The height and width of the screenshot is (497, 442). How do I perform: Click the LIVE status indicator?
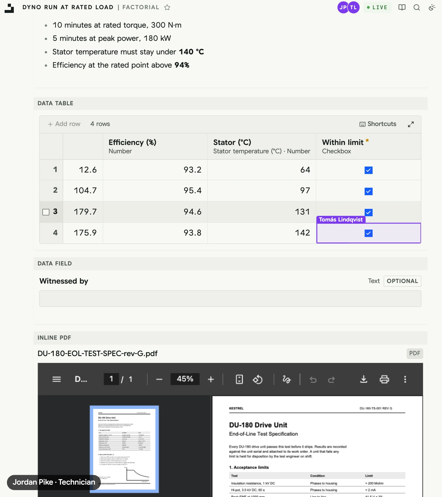click(x=377, y=7)
